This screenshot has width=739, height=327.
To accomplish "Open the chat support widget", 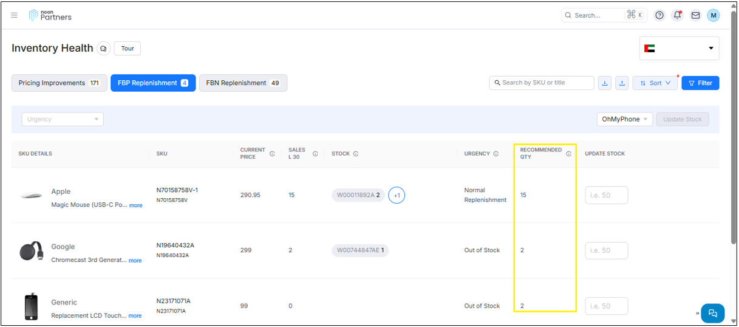I will point(712,313).
